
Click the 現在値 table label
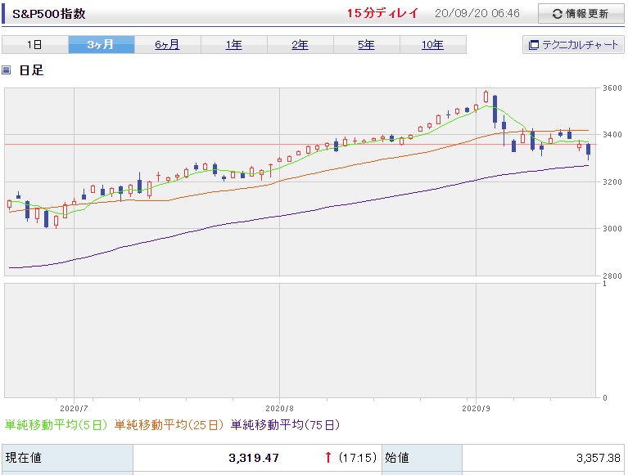24,457
